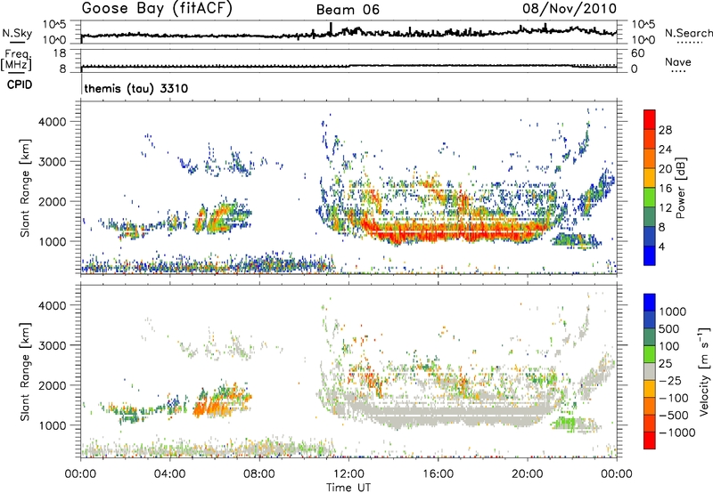Select the '20:00' time tick label
The width and height of the screenshot is (713, 493).
527,474
